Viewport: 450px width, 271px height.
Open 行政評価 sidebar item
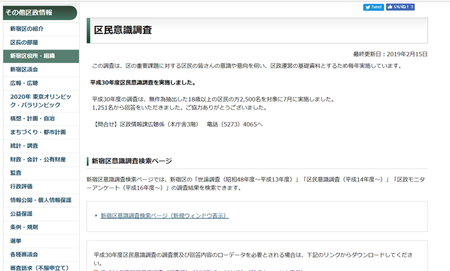click(x=41, y=187)
